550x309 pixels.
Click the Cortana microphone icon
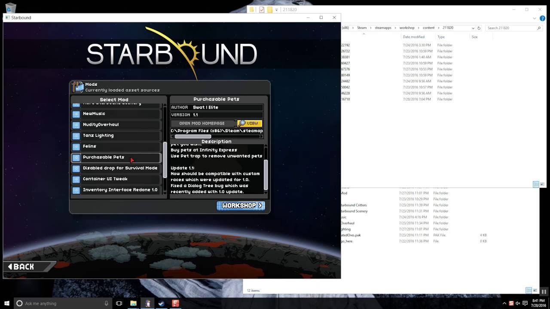[106, 303]
